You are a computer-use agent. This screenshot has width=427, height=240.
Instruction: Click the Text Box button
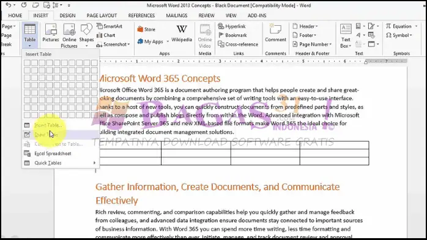click(x=346, y=36)
